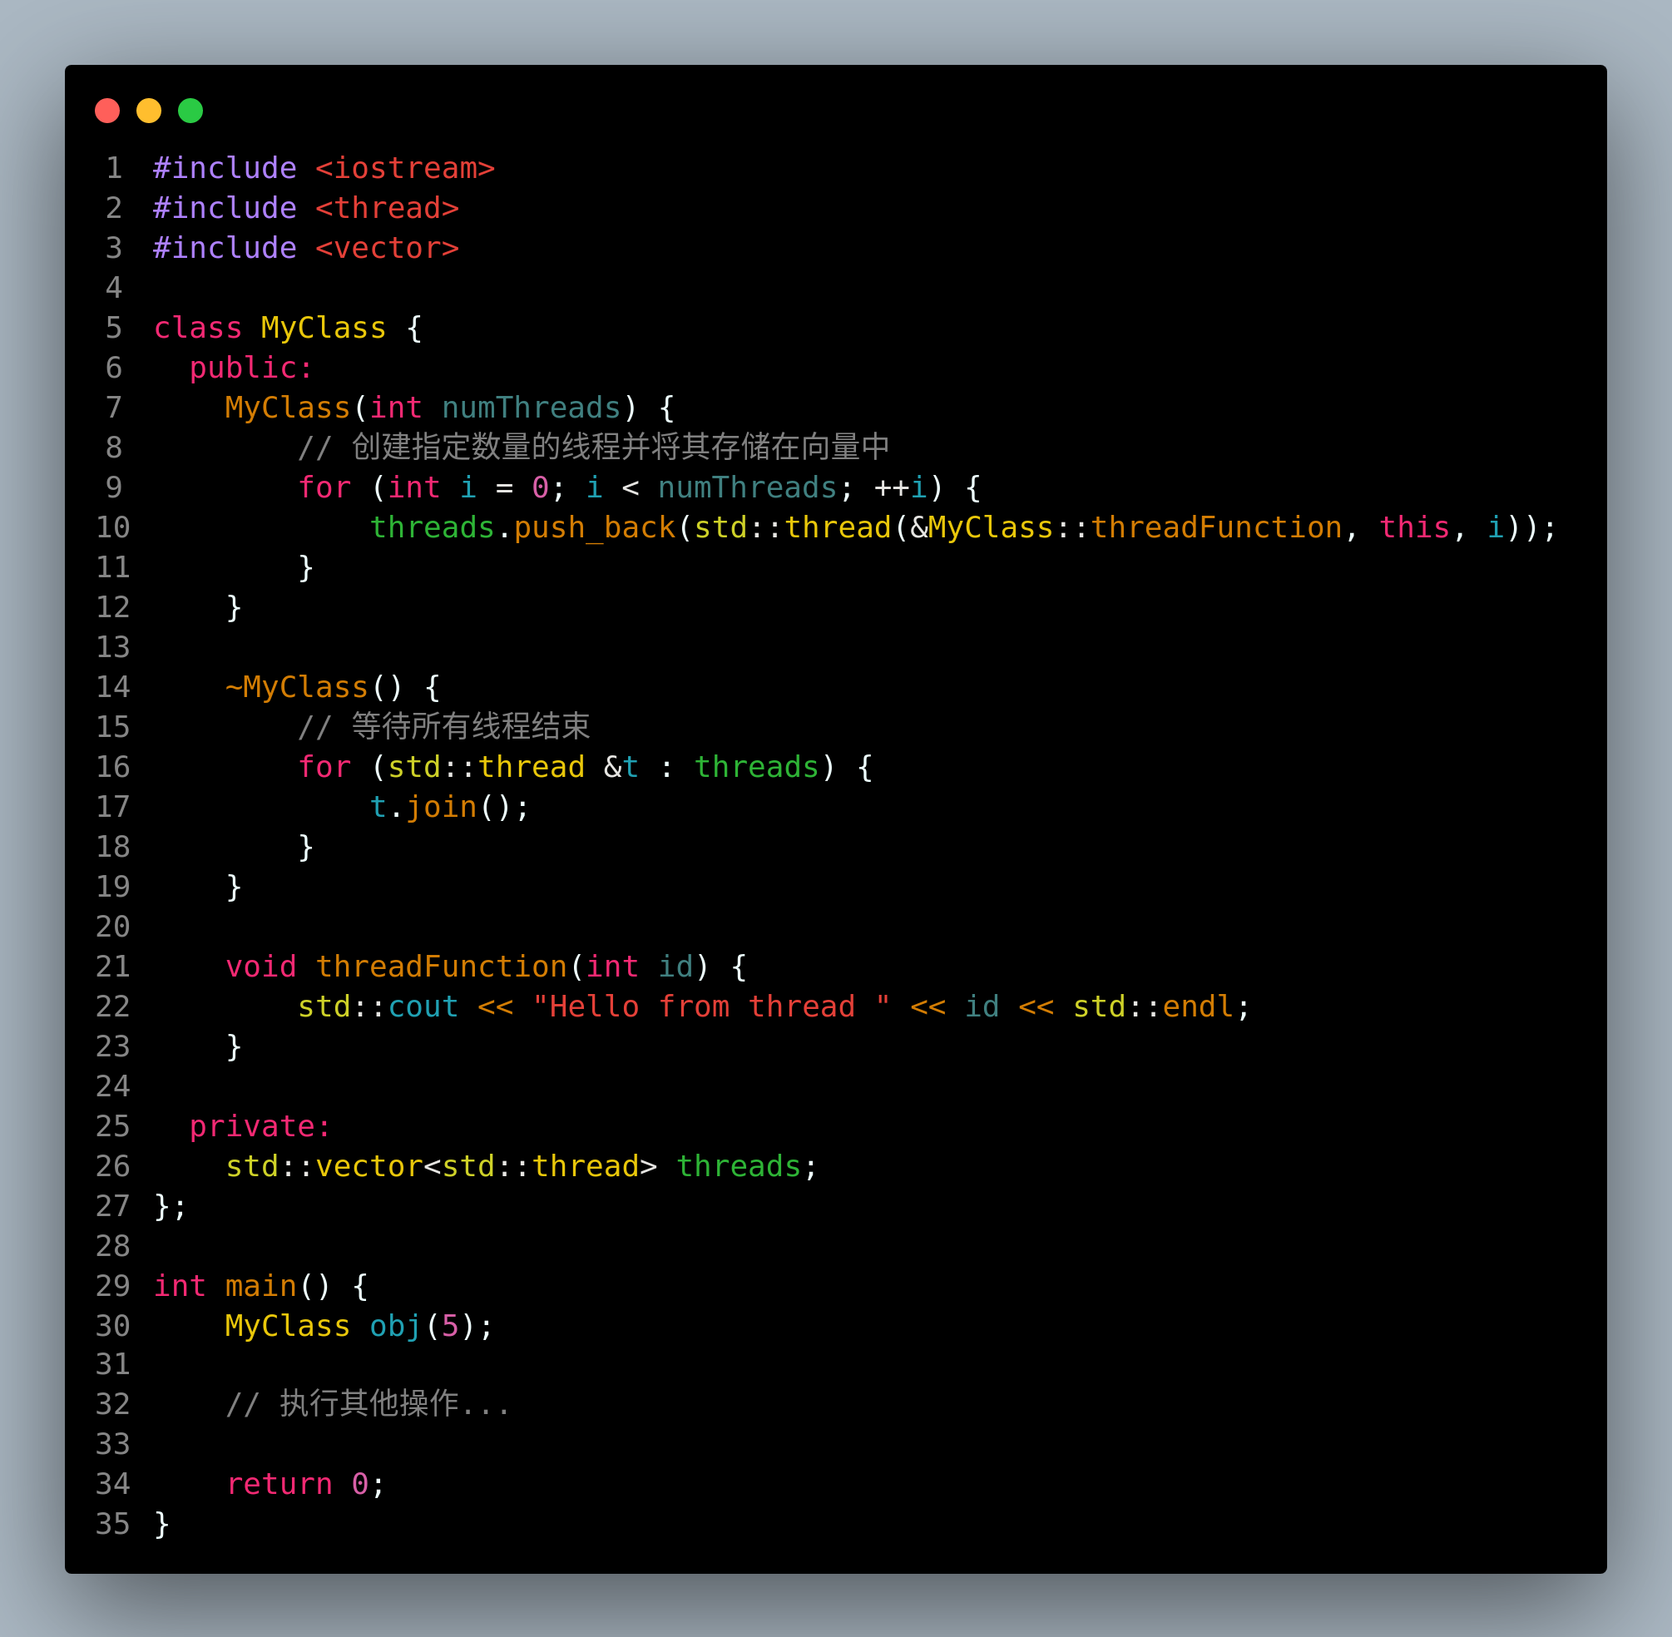
Task: Click the 'private:' access specifier
Action: tap(260, 1126)
